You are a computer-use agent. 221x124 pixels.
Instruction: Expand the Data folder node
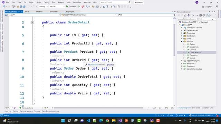pos(182,39)
